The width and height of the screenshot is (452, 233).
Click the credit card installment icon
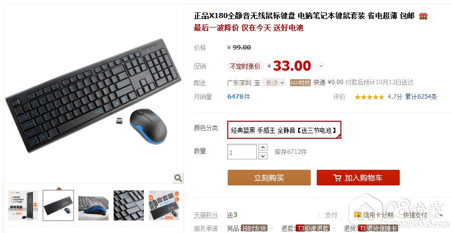(x=357, y=215)
